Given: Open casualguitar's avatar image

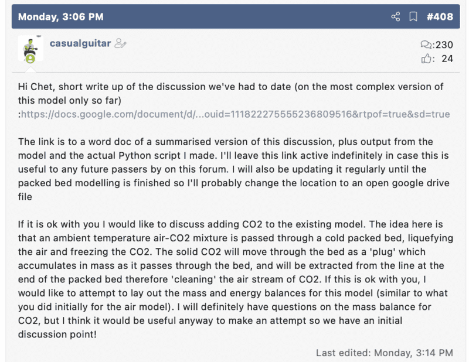Looking at the screenshot, I should (30, 48).
